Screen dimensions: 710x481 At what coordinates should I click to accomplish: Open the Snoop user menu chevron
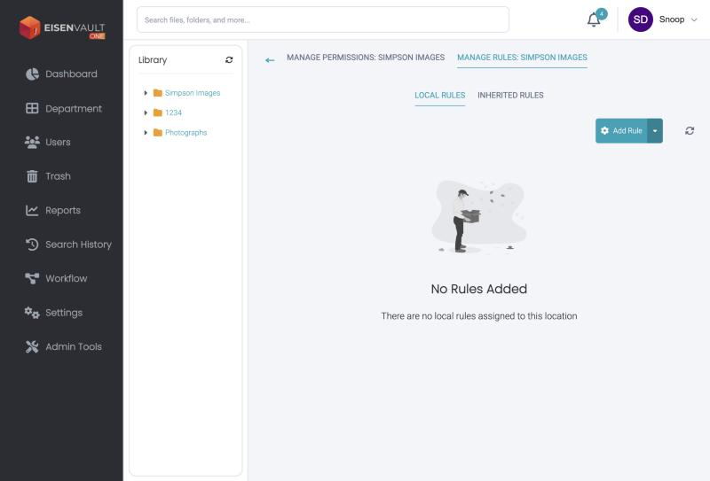pos(694,19)
